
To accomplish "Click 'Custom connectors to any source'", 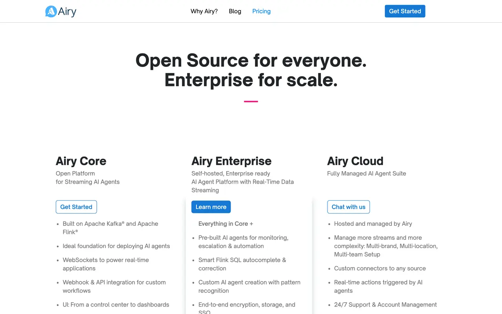I will 380,268.
